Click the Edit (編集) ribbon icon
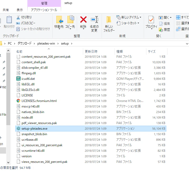This screenshot has height=171, width=189. (x=161, y=24)
